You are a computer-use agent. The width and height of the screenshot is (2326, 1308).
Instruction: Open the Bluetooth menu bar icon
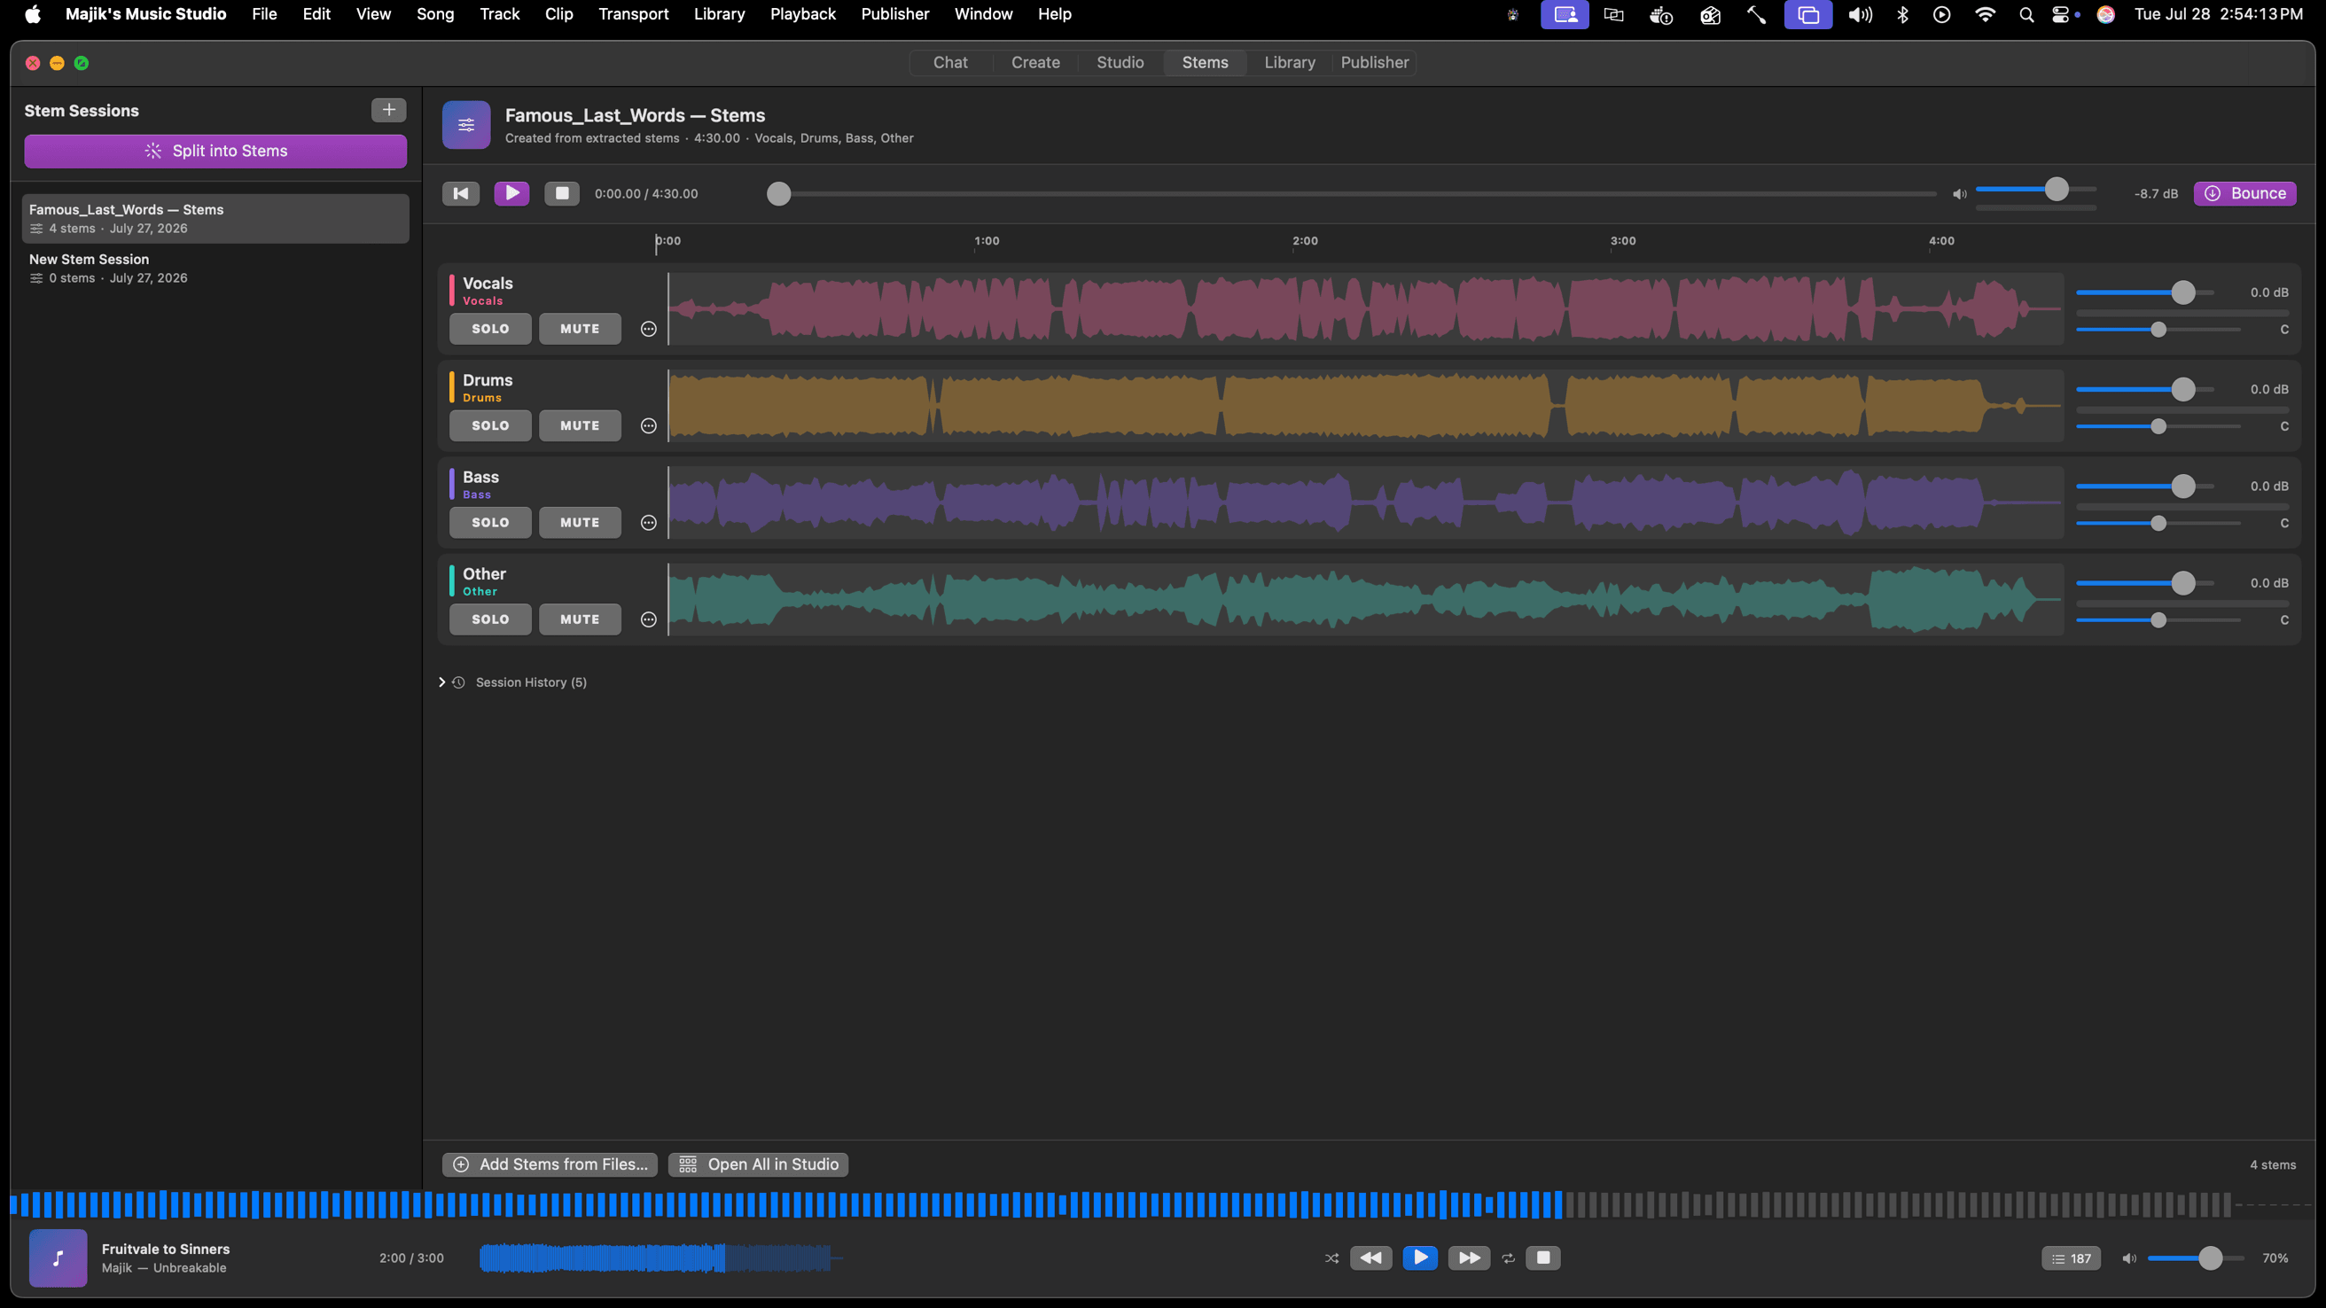pyautogui.click(x=1902, y=14)
